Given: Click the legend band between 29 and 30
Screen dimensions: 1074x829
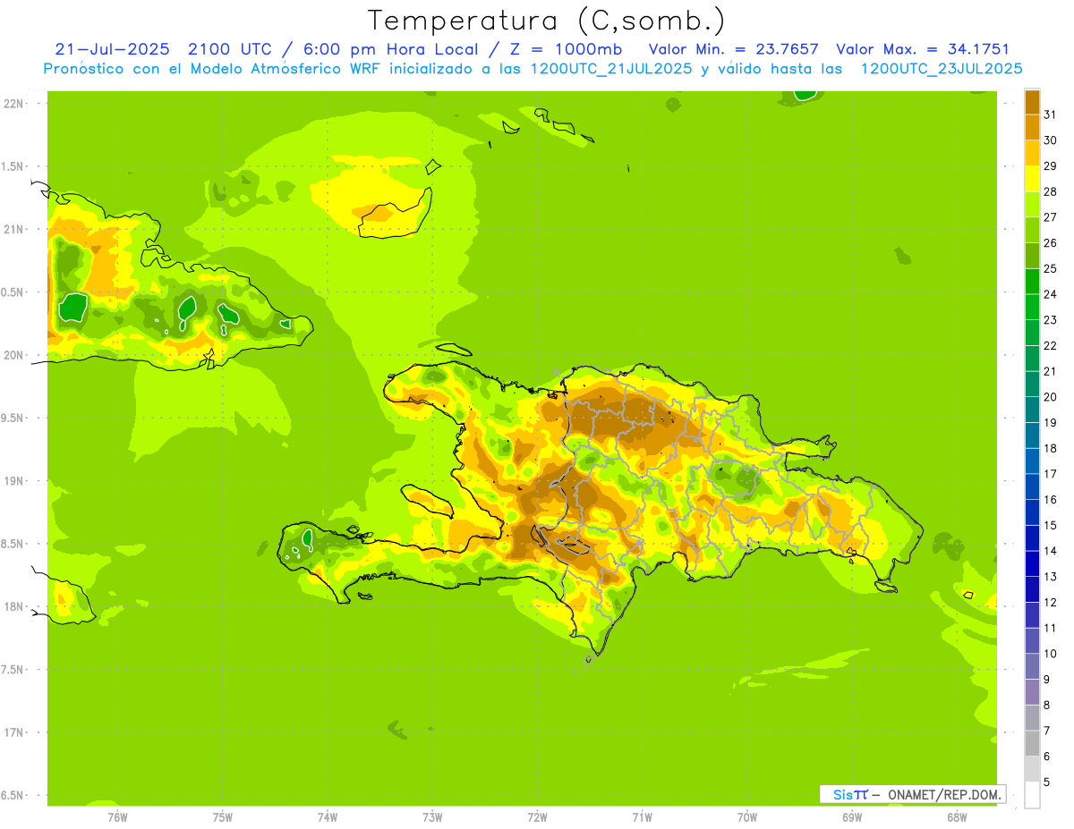Looking at the screenshot, I should (1032, 152).
